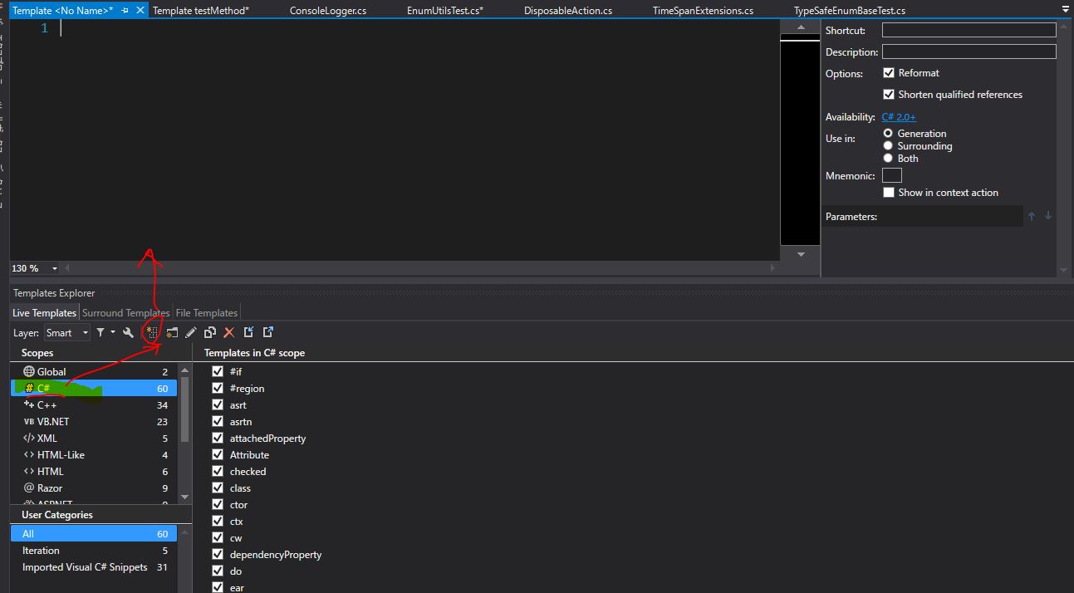Click the pencil Edit template icon
The image size is (1074, 593).
[191, 332]
